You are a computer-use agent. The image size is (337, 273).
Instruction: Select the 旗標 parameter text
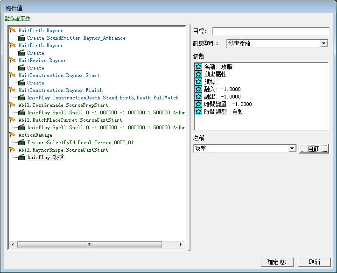211,82
